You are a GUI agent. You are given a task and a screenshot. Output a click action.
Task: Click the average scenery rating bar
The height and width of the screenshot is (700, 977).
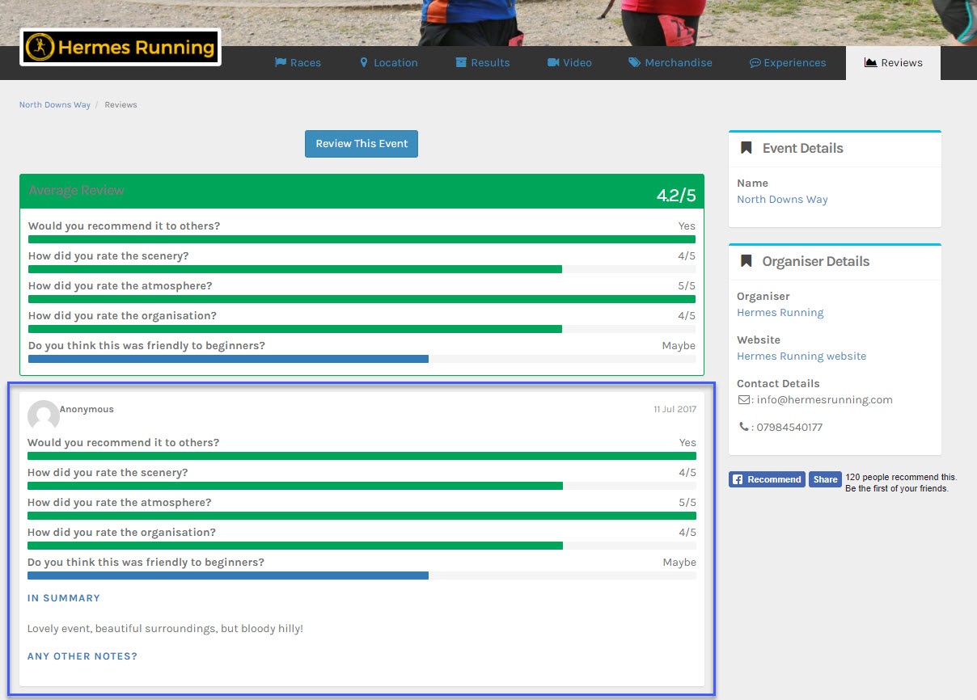[362, 269]
